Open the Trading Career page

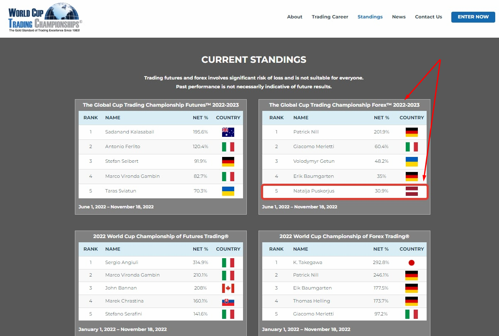pos(330,17)
